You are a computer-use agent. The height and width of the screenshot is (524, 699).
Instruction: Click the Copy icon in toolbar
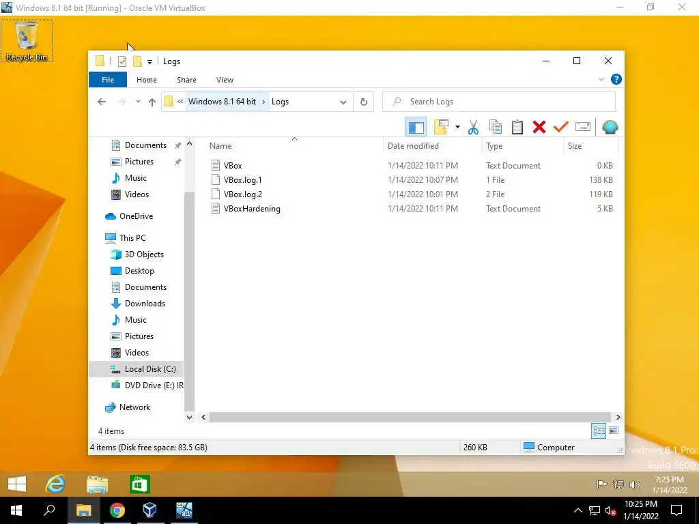click(x=496, y=127)
